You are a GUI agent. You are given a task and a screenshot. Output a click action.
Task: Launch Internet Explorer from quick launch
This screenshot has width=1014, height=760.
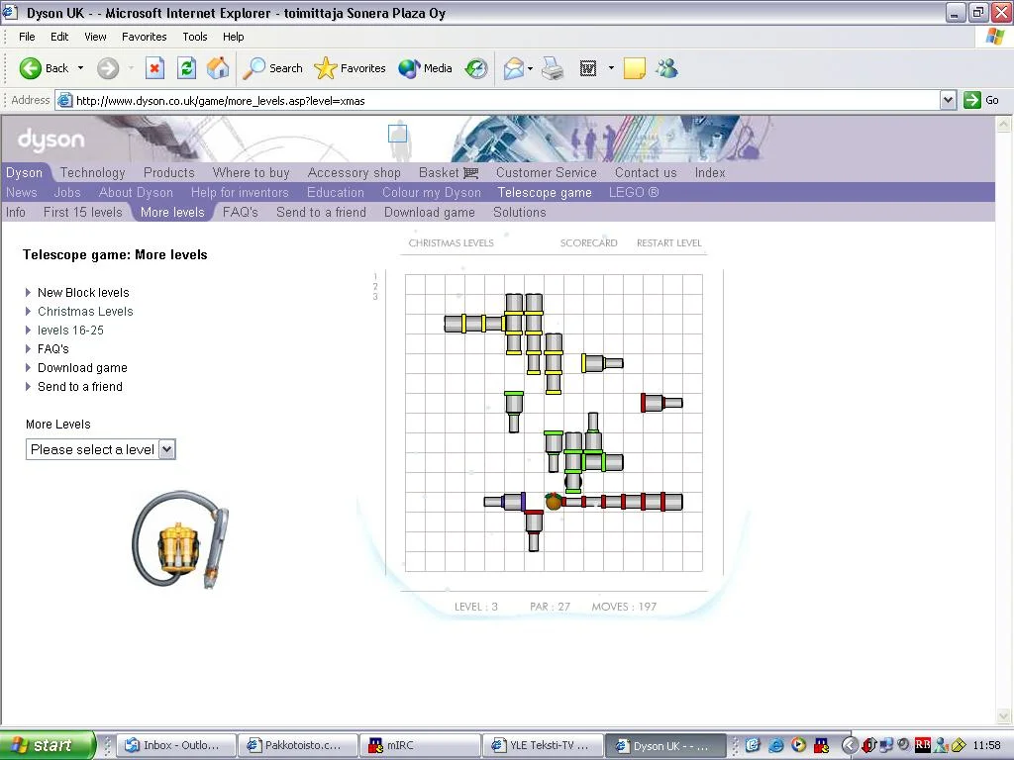(776, 745)
